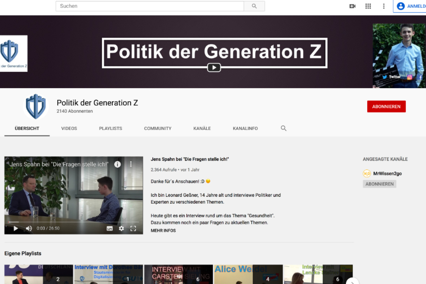This screenshot has height=284, width=426.
Task: Click the Politik der Generation Z channel name
Action: [x=97, y=103]
